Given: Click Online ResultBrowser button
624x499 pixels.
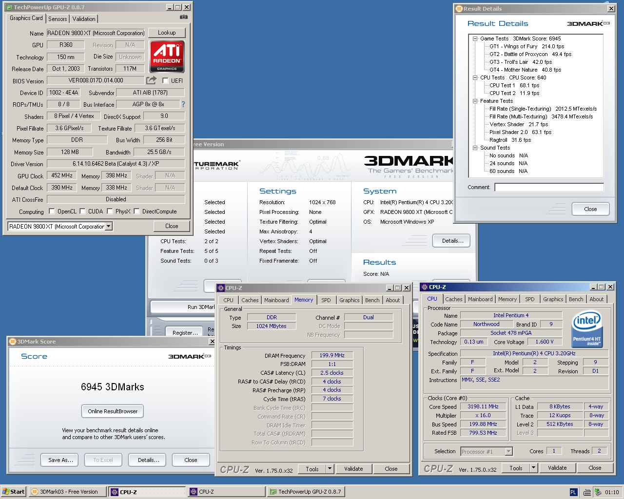Looking at the screenshot, I should pos(113,411).
